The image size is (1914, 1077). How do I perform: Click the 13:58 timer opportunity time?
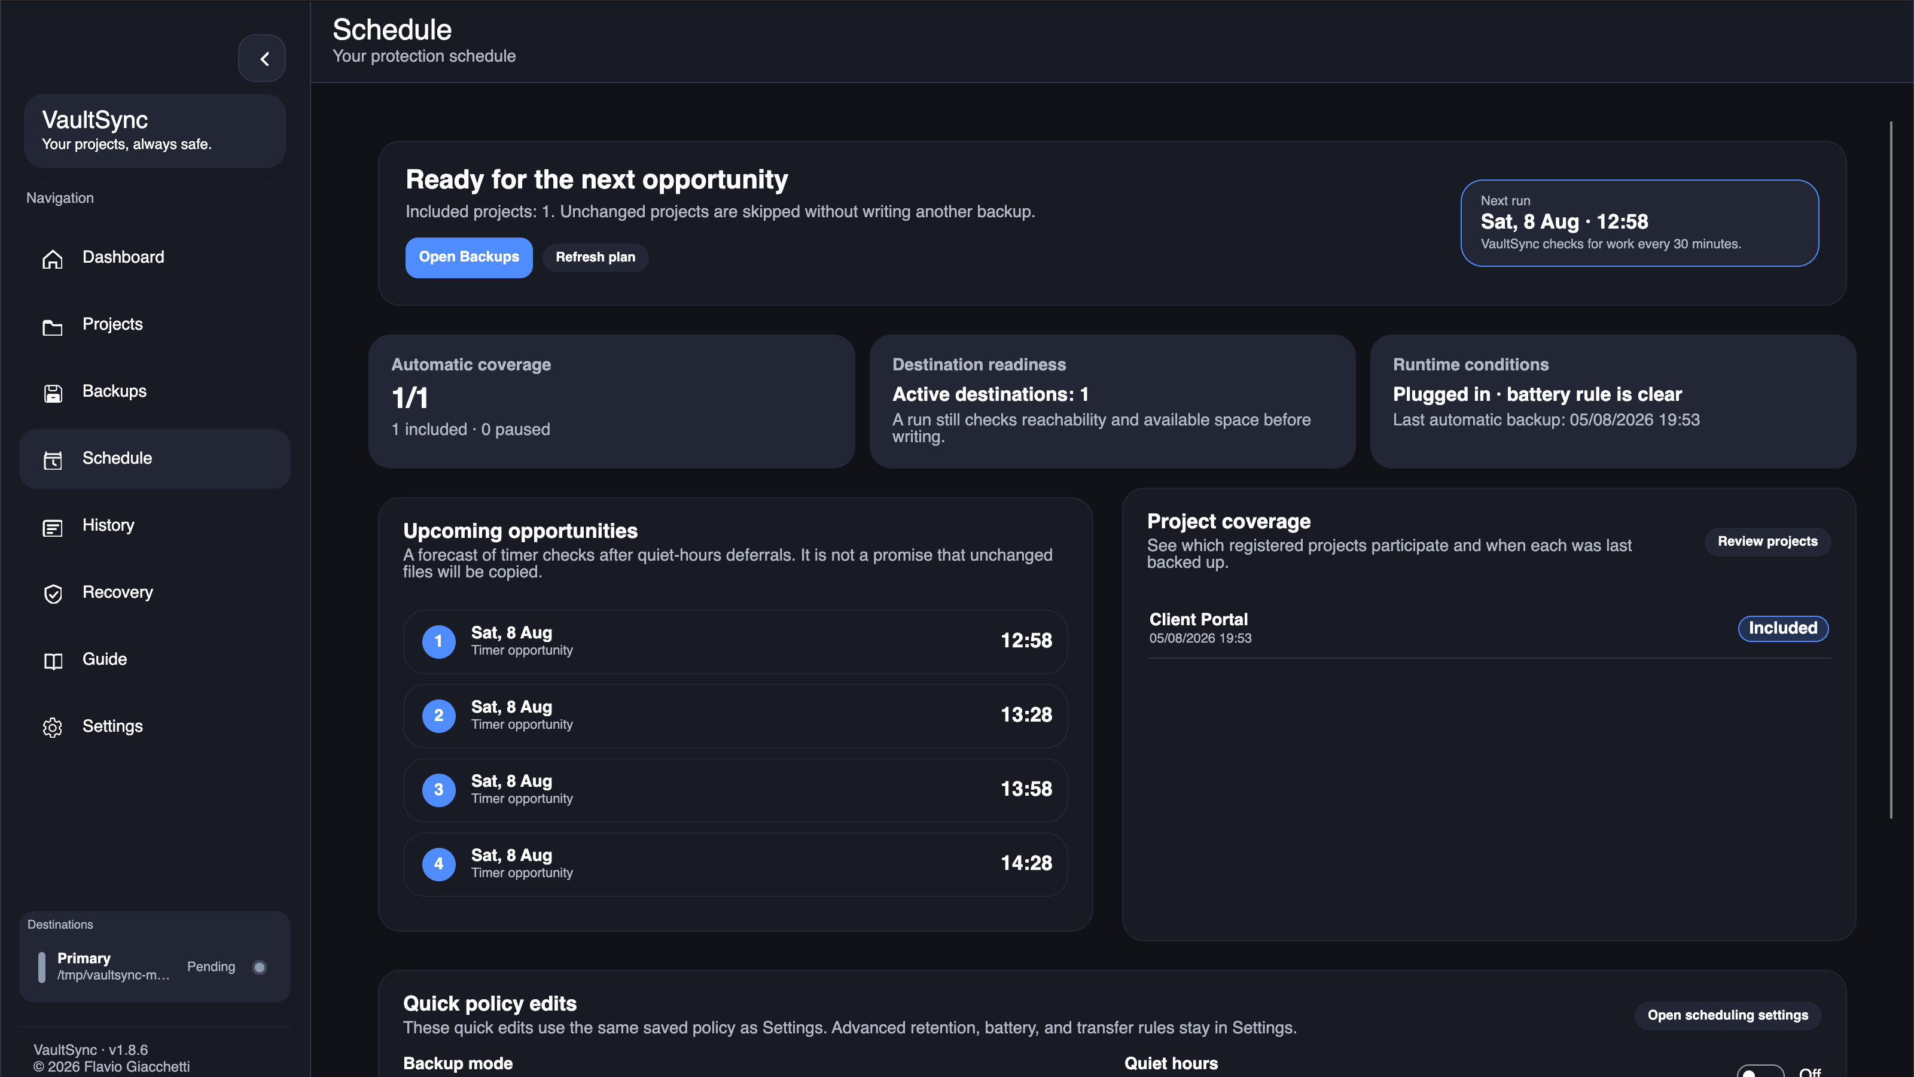click(1026, 789)
